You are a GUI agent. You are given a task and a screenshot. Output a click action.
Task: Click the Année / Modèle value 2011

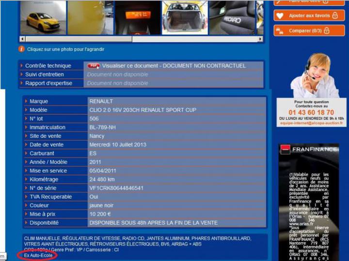click(x=95, y=162)
